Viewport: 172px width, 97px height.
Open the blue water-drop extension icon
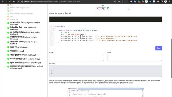click(x=150, y=2)
